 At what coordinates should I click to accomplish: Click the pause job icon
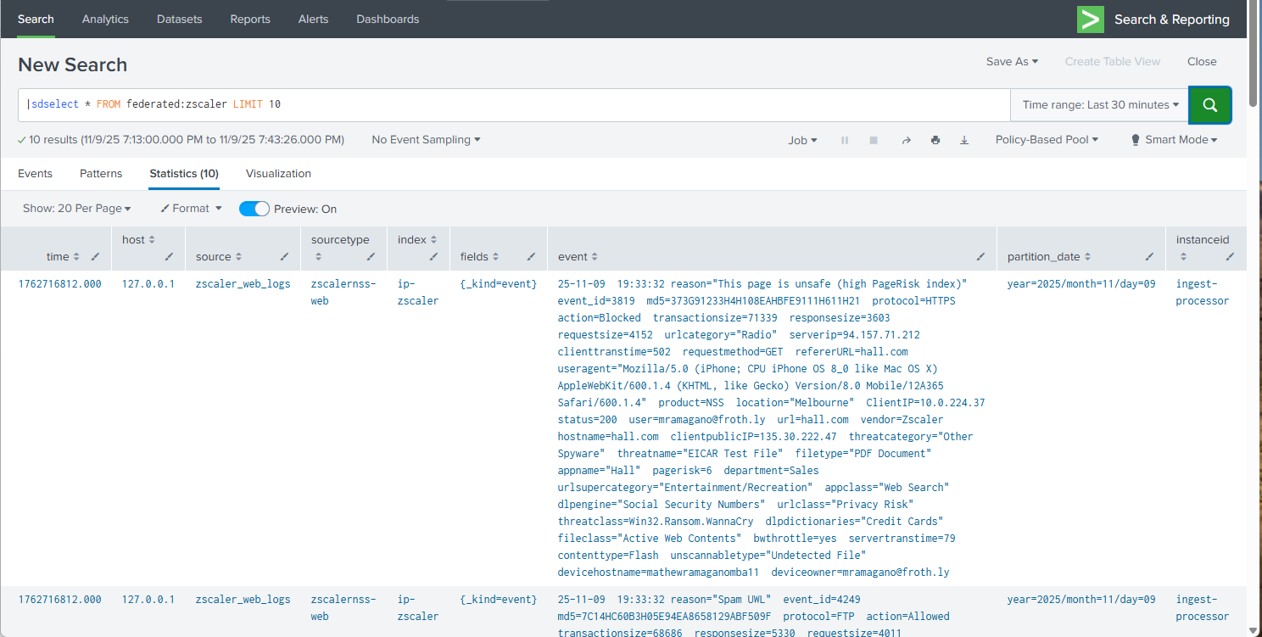pos(845,141)
